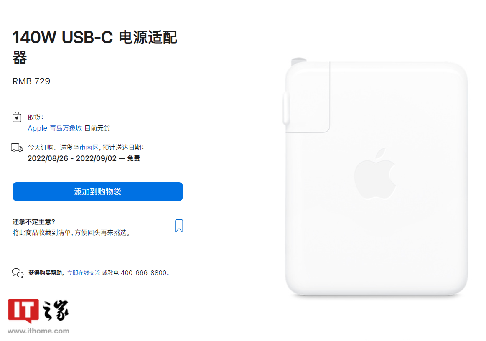Click the 还拿不定主意? heading
The image size is (486, 341).
pyautogui.click(x=34, y=222)
